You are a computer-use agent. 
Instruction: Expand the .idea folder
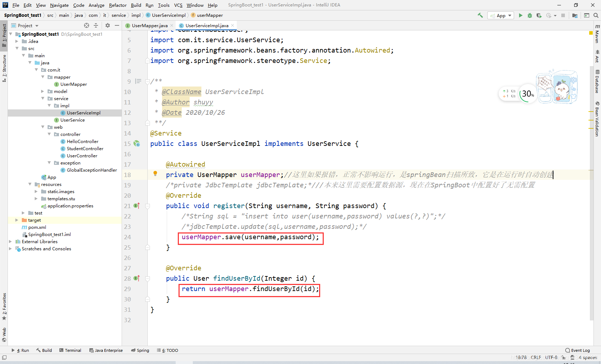pyautogui.click(x=17, y=41)
